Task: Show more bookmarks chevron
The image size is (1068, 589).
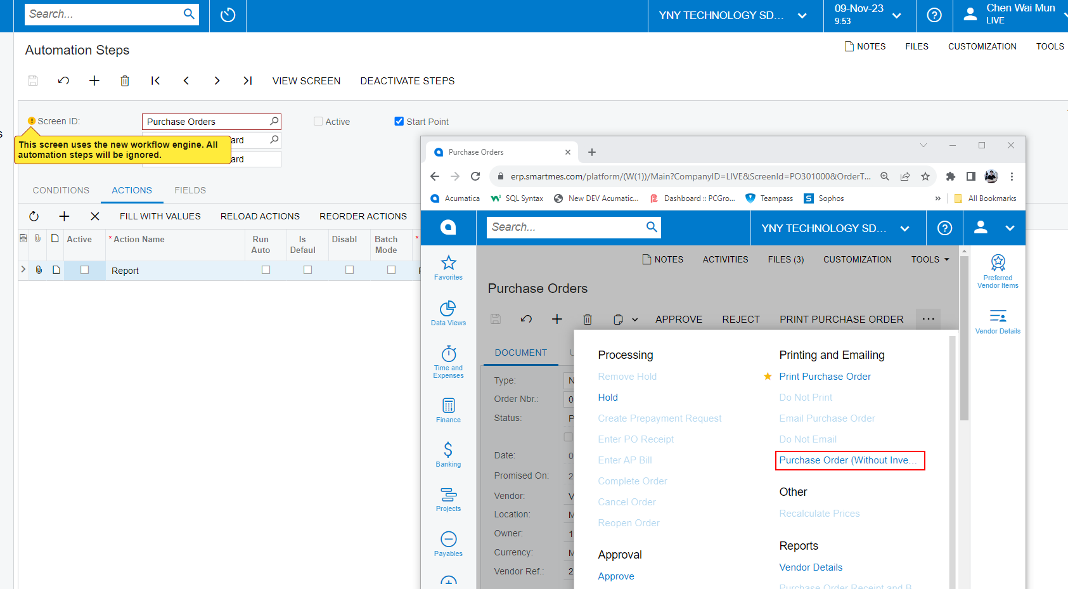Action: (938, 198)
